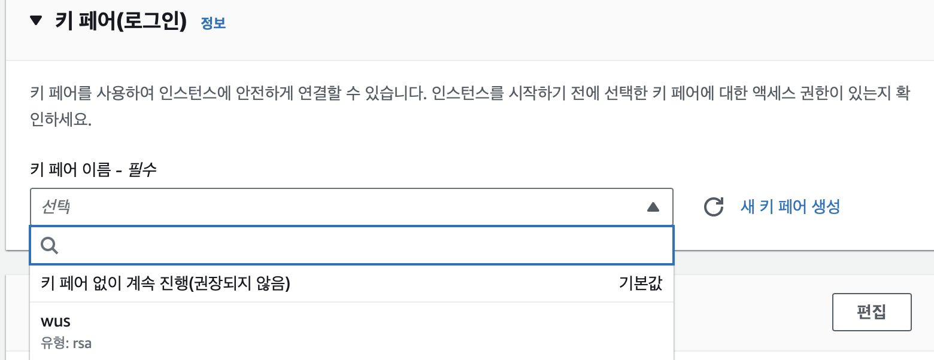
Task: Click the (권장되지 않음) warning text
Action: point(239,284)
